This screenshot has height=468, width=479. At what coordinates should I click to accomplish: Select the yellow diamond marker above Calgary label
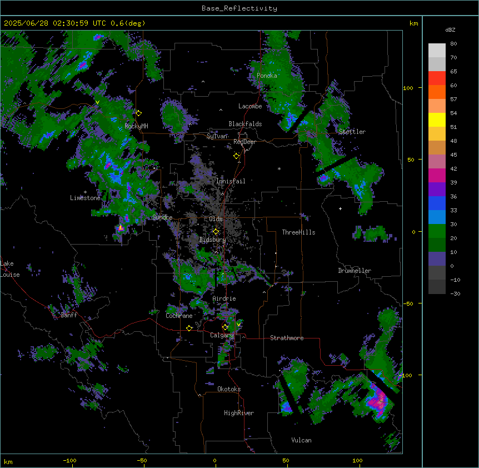pyautogui.click(x=225, y=327)
